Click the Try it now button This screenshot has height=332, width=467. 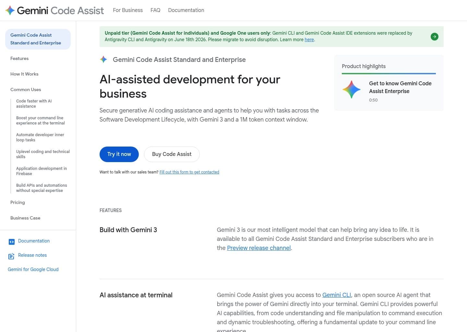coord(119,154)
